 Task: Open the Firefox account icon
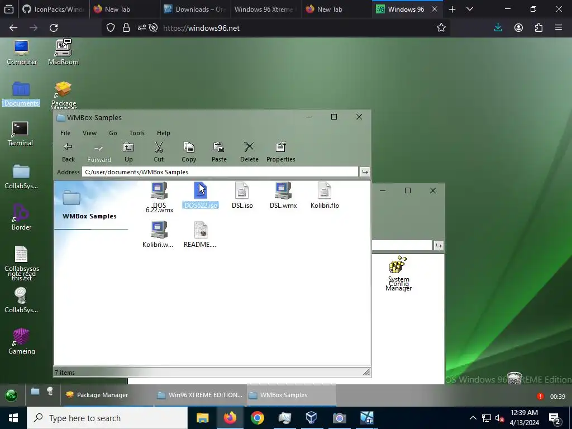click(518, 28)
